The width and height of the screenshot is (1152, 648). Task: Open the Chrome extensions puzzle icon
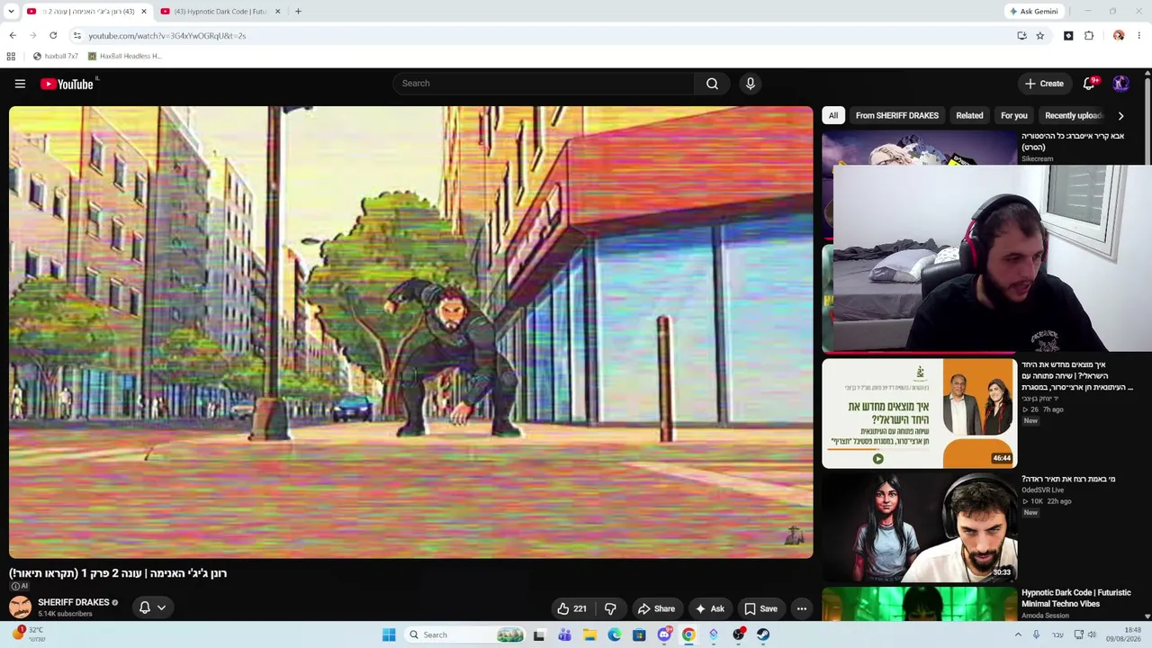coord(1089,36)
